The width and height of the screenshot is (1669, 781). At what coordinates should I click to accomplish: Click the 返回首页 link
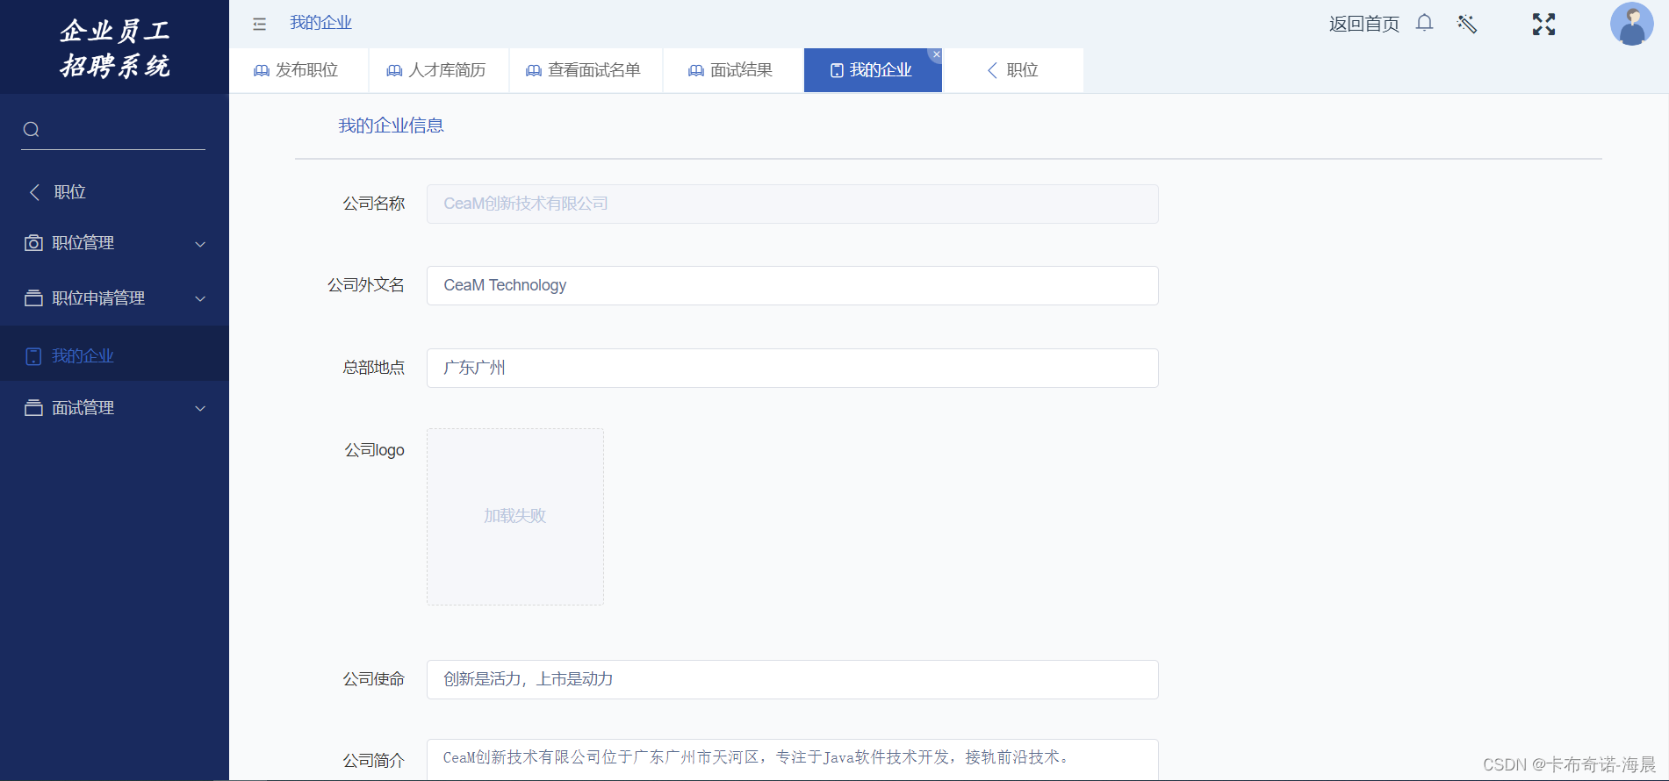1363,24
